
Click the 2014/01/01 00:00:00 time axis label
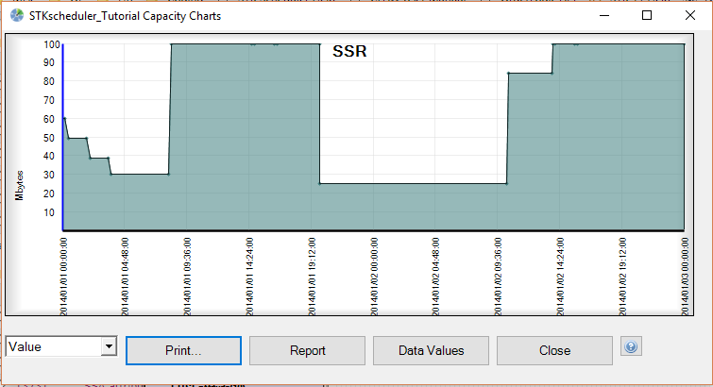click(63, 275)
